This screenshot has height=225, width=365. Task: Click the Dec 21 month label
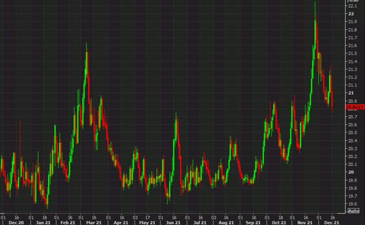tap(332, 223)
